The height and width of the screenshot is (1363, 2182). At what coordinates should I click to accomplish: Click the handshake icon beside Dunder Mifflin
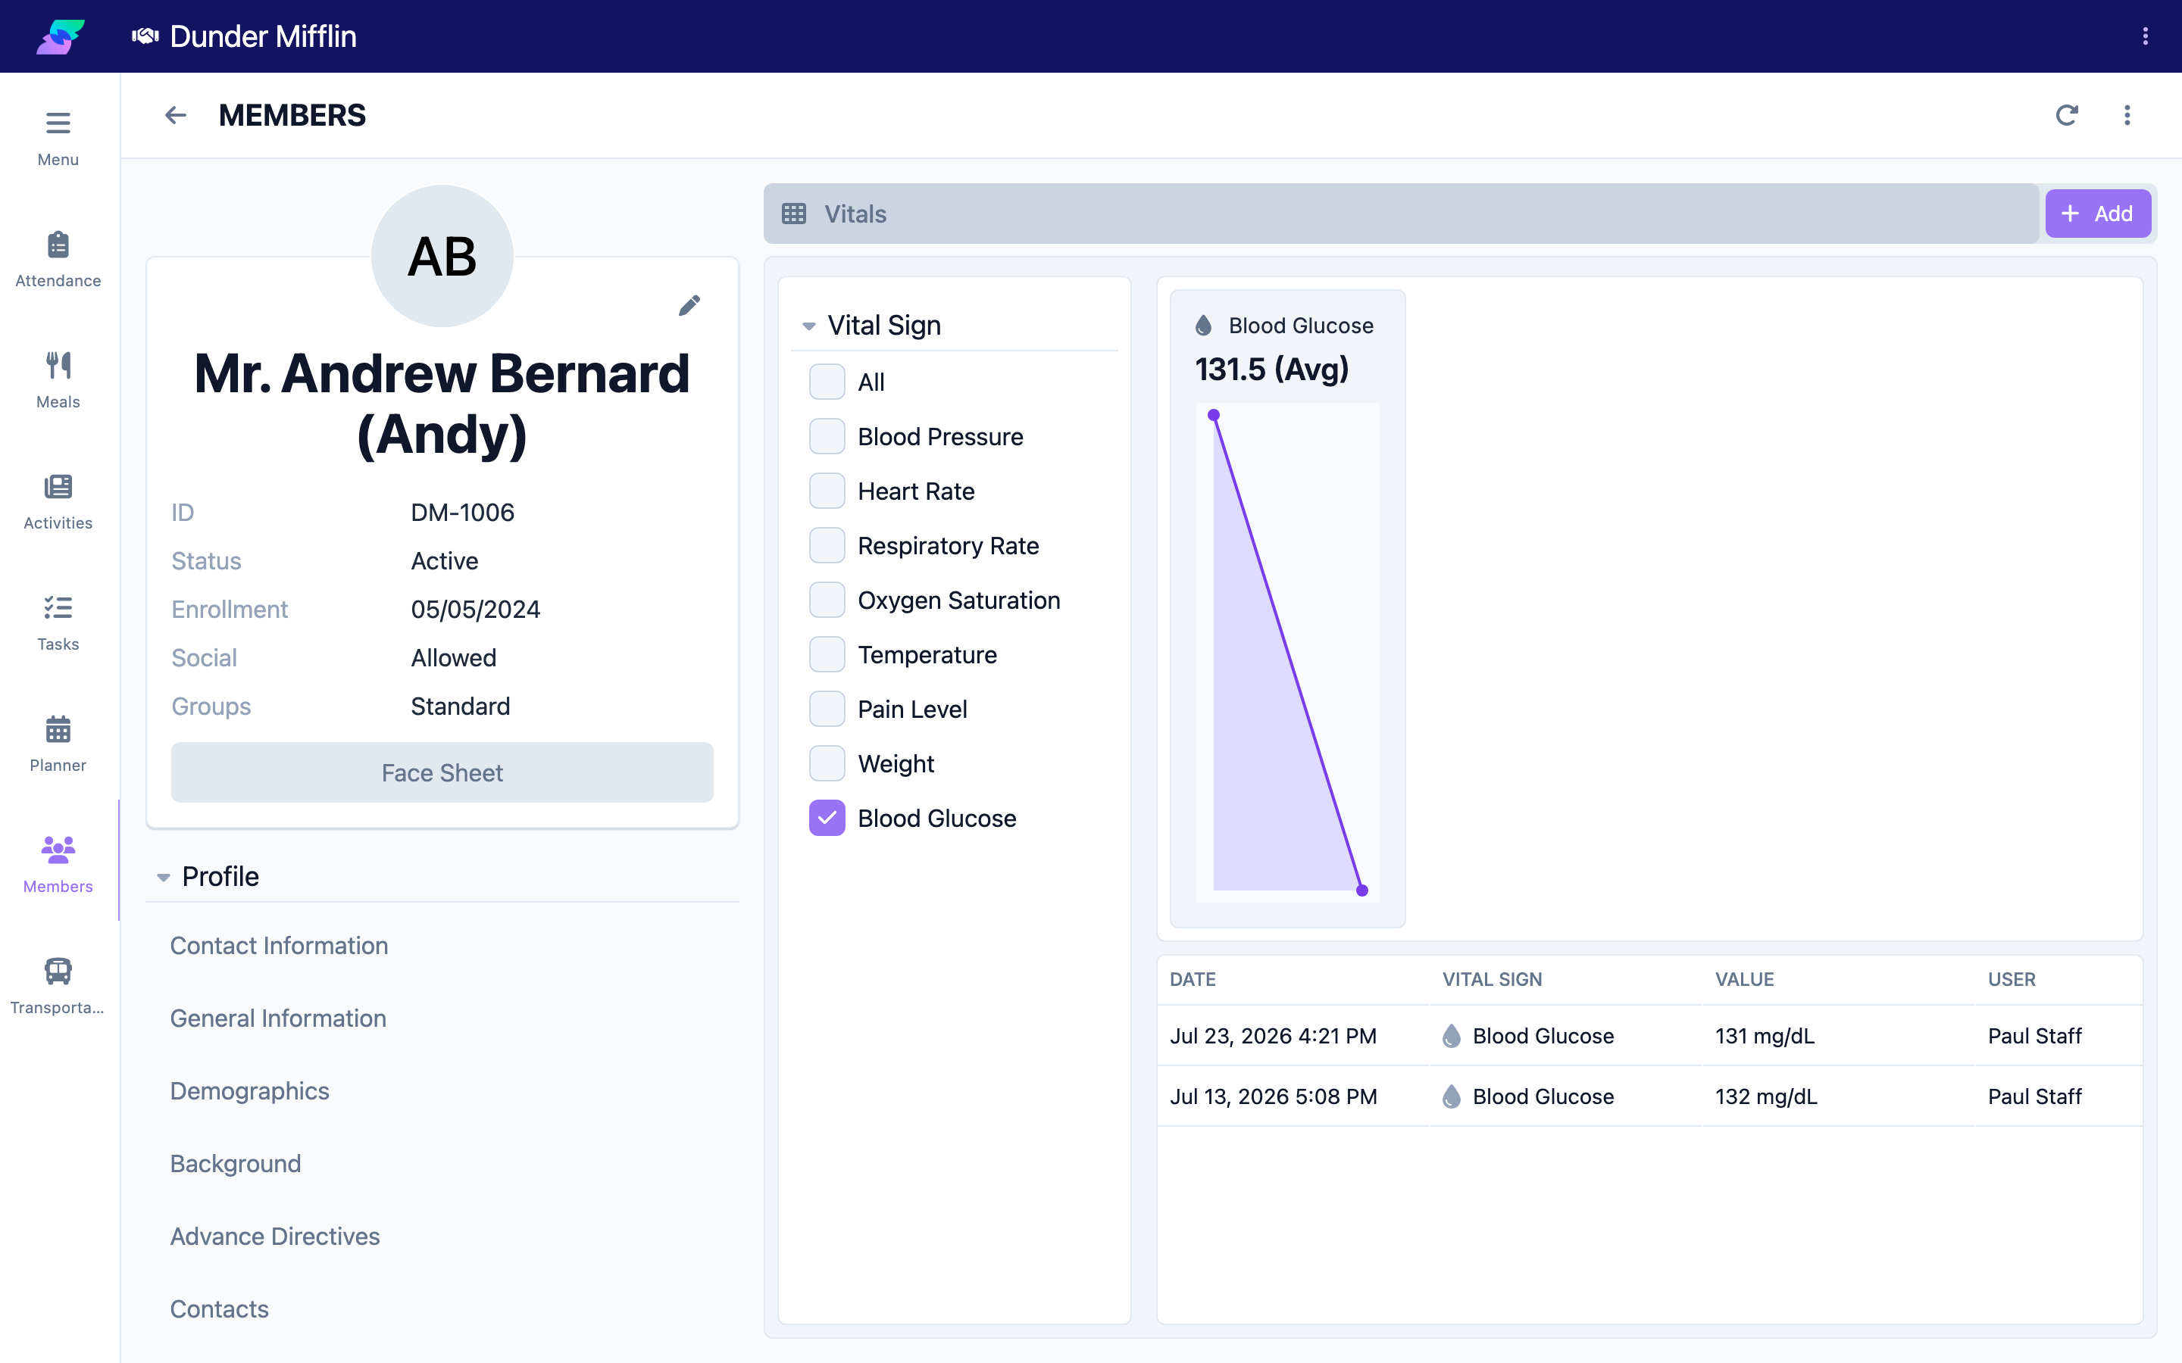pos(145,36)
